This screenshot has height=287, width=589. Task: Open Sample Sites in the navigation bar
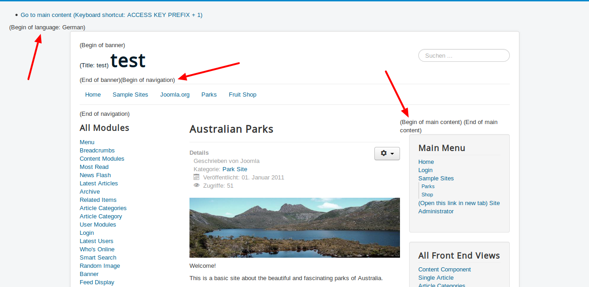click(130, 94)
